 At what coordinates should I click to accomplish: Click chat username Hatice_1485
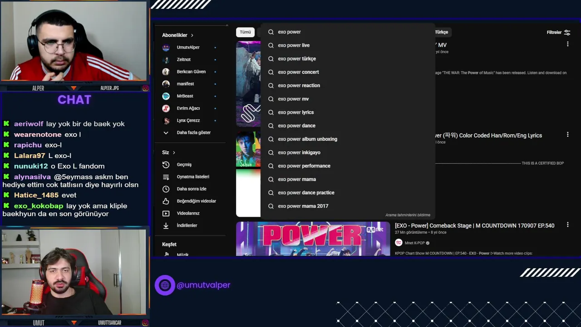point(36,195)
